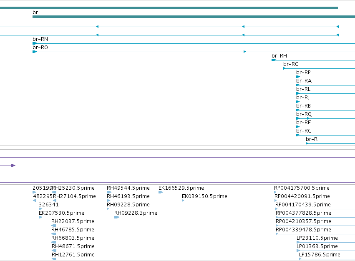The width and height of the screenshot is (355, 261).
Task: Select the br-RO transcript label
Action: pyautogui.click(x=40, y=48)
